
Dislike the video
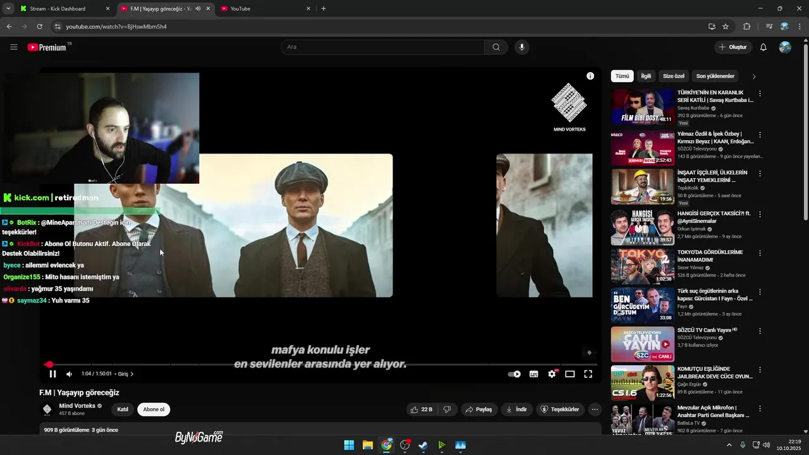pos(447,409)
